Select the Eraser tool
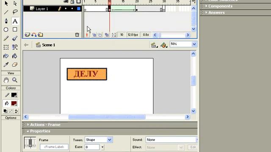Viewport: 271px width, 152px height. (15, 65)
